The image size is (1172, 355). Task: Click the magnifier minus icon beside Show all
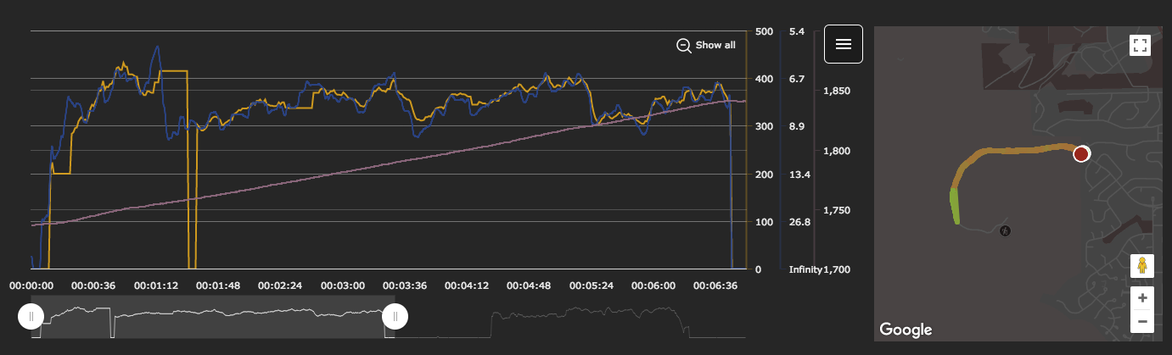click(683, 46)
